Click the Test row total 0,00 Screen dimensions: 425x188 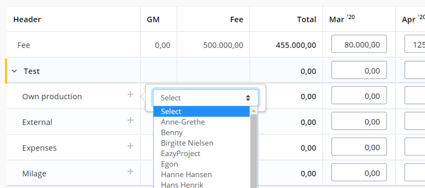[x=308, y=71]
